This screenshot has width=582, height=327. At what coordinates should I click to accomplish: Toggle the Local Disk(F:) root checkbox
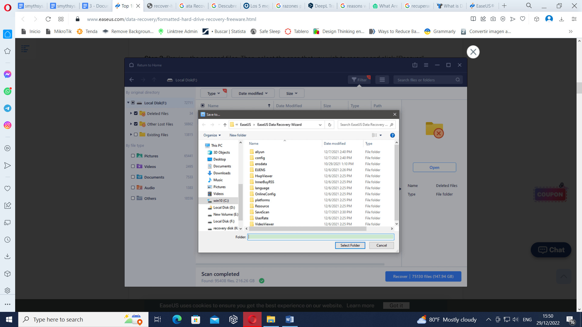[x=133, y=103]
